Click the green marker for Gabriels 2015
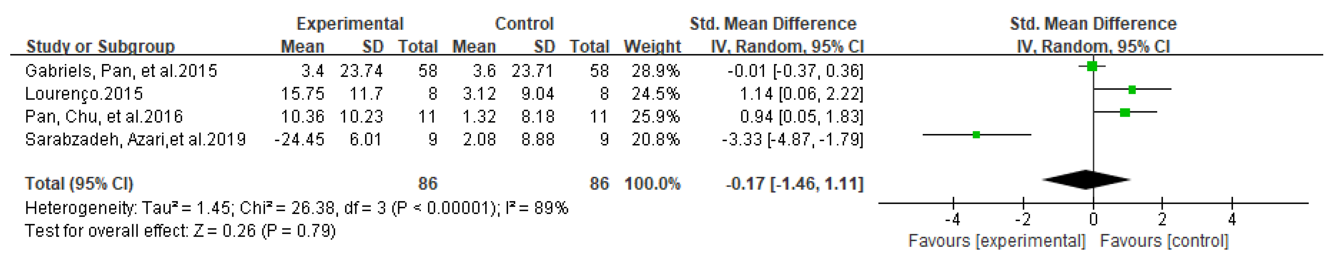1335x259 pixels. click(1092, 66)
